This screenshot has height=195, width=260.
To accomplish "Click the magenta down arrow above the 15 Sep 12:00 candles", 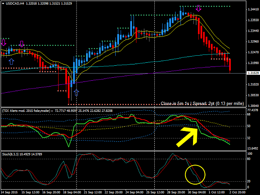I will tap(22, 44).
